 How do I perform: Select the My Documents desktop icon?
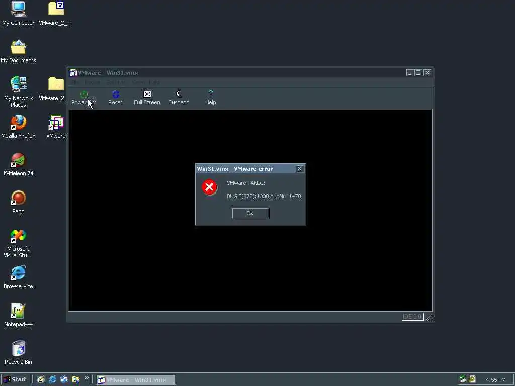[18, 52]
